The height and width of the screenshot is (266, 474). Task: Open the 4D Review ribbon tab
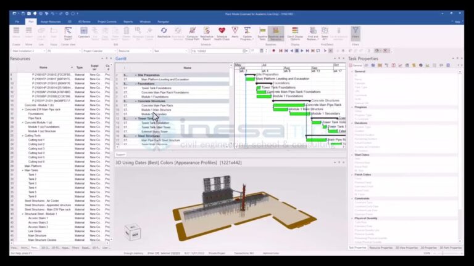click(86, 22)
